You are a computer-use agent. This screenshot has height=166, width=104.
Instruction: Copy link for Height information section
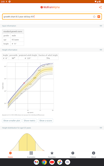[101, 50]
